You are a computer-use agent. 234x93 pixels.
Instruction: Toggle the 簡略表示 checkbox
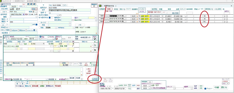click(94, 6)
